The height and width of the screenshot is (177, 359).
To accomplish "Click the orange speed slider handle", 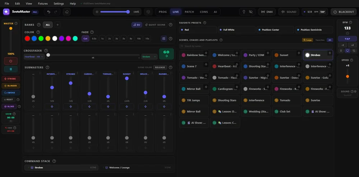I will [347, 76].
